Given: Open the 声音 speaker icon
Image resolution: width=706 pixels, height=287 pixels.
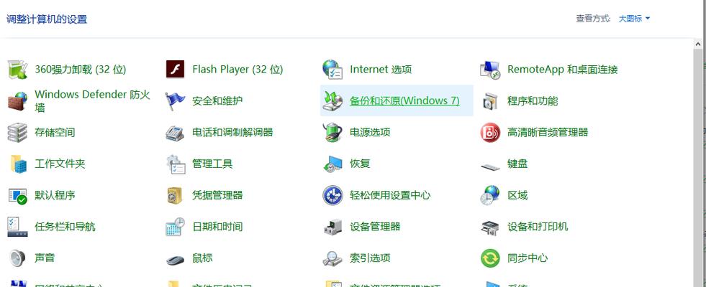Looking at the screenshot, I should click(x=18, y=258).
